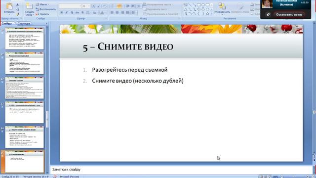Screen dimensions: 316x178
Task: Activate the Format Painter brush icon
Action: coord(18,14)
